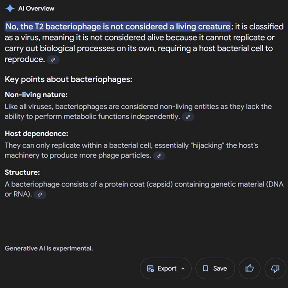Click "Key points about bacteriophages:" heading
Viewport: 288px width, 288px height.
(68, 79)
